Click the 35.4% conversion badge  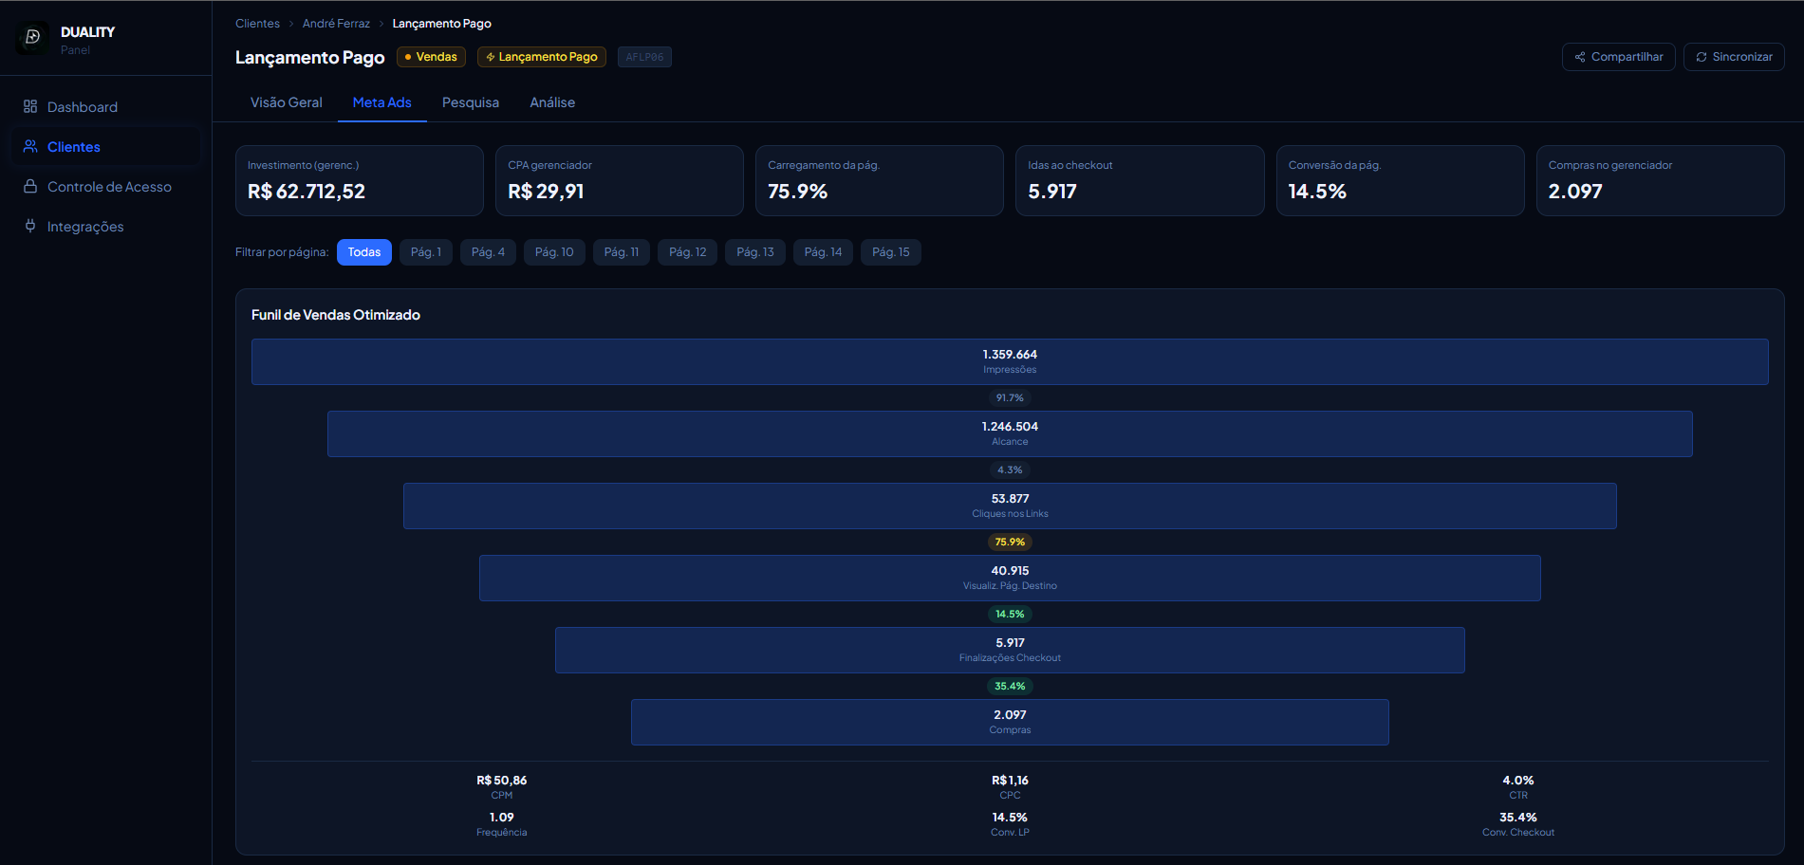(1010, 687)
